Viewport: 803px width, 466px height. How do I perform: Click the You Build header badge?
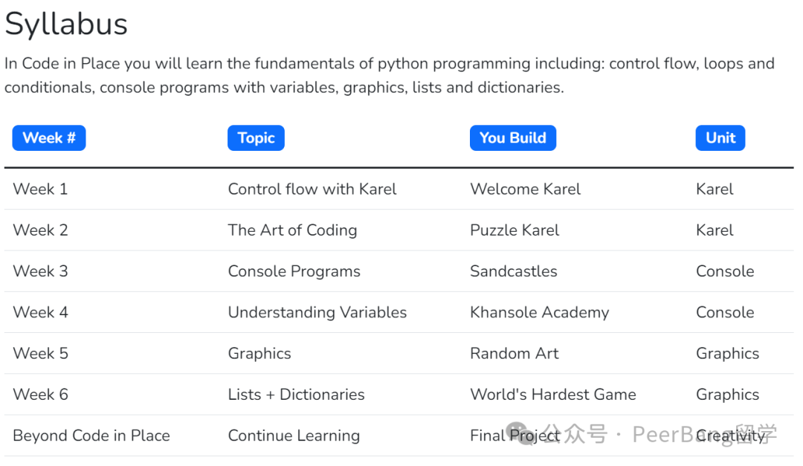(x=512, y=137)
